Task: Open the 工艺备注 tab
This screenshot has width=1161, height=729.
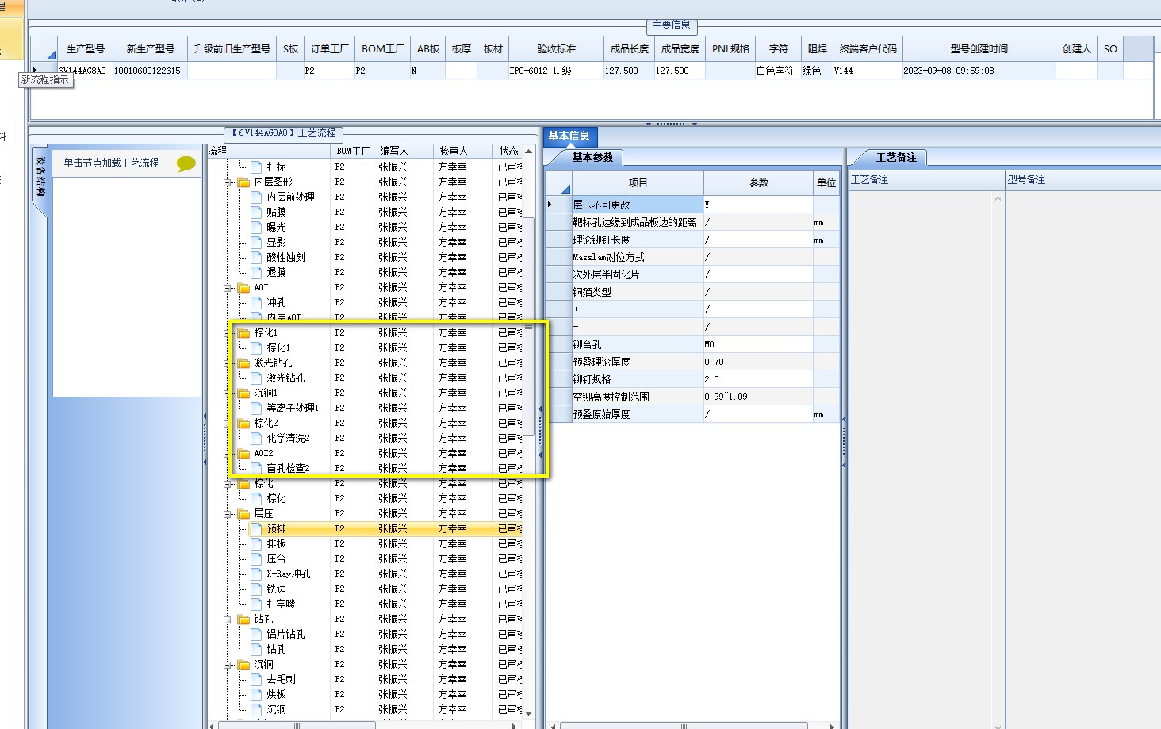Action: coord(896,158)
